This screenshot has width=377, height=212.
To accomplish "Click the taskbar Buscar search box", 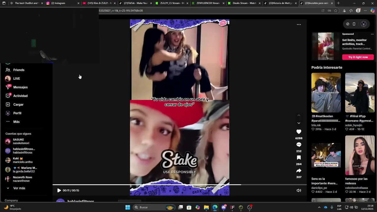I will point(154,207).
